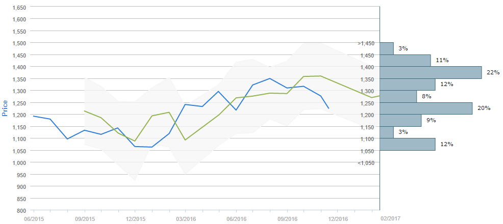Click the 22% percentage label
The width and height of the screenshot is (503, 224).
click(493, 72)
